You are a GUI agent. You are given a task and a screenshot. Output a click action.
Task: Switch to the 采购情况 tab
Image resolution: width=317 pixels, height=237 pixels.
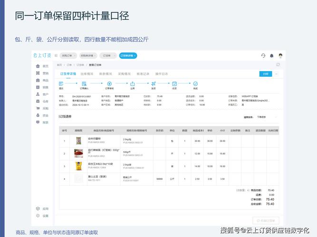[124, 74]
